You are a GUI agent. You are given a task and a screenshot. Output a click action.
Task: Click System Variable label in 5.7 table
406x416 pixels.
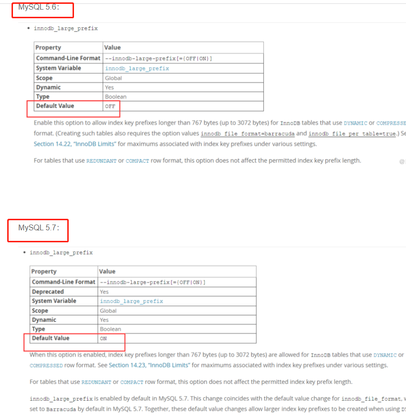(54, 301)
